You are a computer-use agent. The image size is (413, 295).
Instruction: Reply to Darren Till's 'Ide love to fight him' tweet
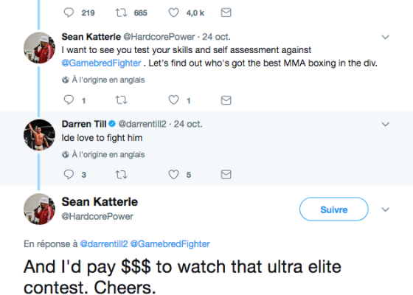69,174
